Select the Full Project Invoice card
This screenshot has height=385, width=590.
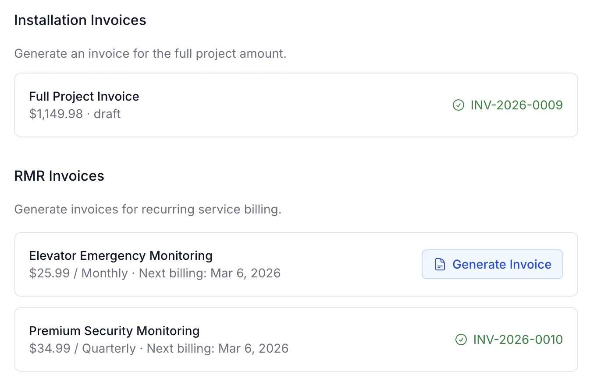(x=295, y=105)
